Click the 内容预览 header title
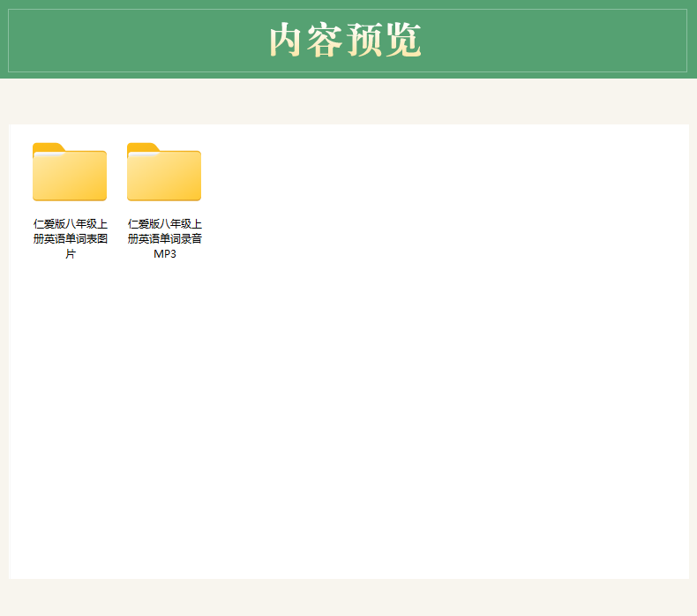Screen dimensions: 697x616 [345, 40]
